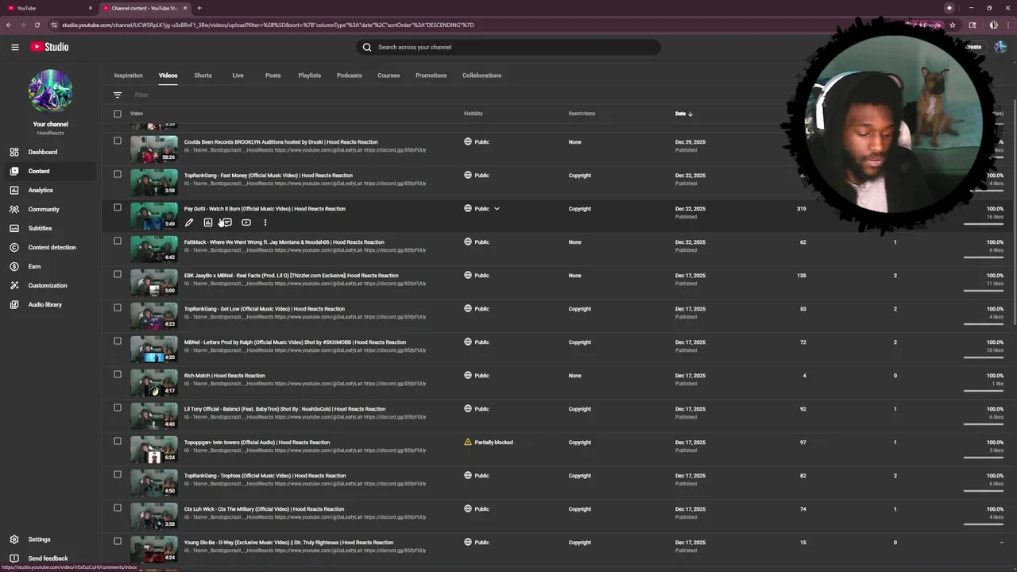
Task: Tick the select-all checkbox in the table header
Action: pyautogui.click(x=118, y=114)
